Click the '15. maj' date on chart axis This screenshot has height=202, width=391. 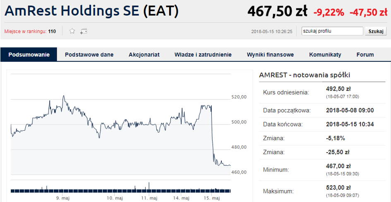click(x=212, y=198)
